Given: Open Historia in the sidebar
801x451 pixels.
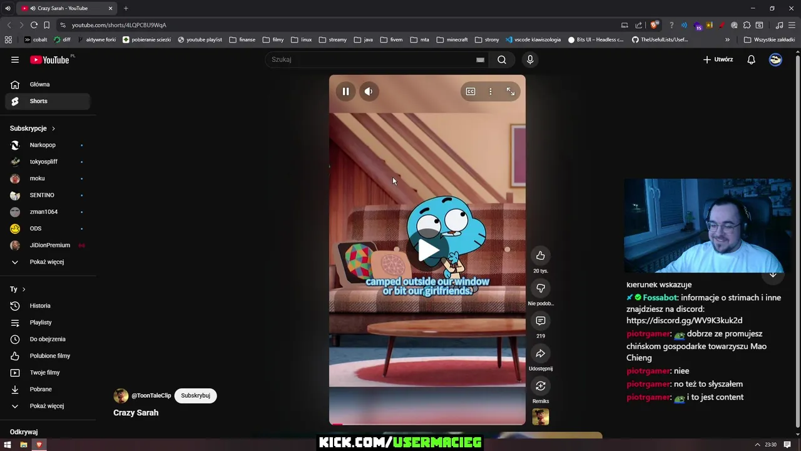Looking at the screenshot, I should (x=48, y=306).
